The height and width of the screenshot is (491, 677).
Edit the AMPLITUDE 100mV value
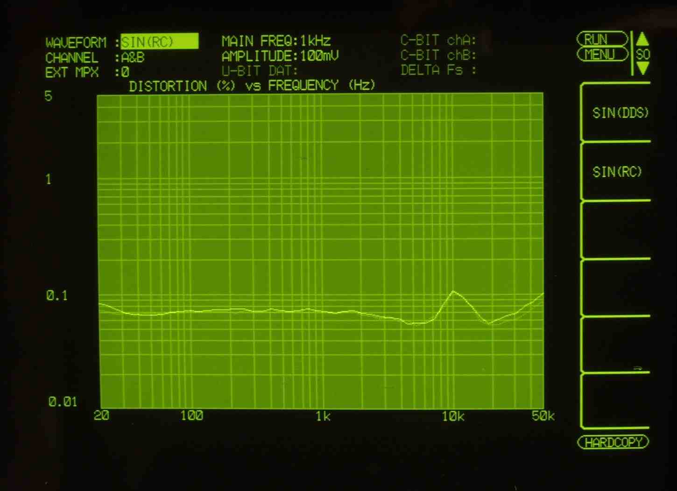tap(319, 56)
